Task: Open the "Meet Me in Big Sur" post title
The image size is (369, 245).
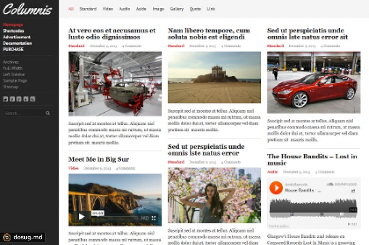Action: (x=99, y=159)
